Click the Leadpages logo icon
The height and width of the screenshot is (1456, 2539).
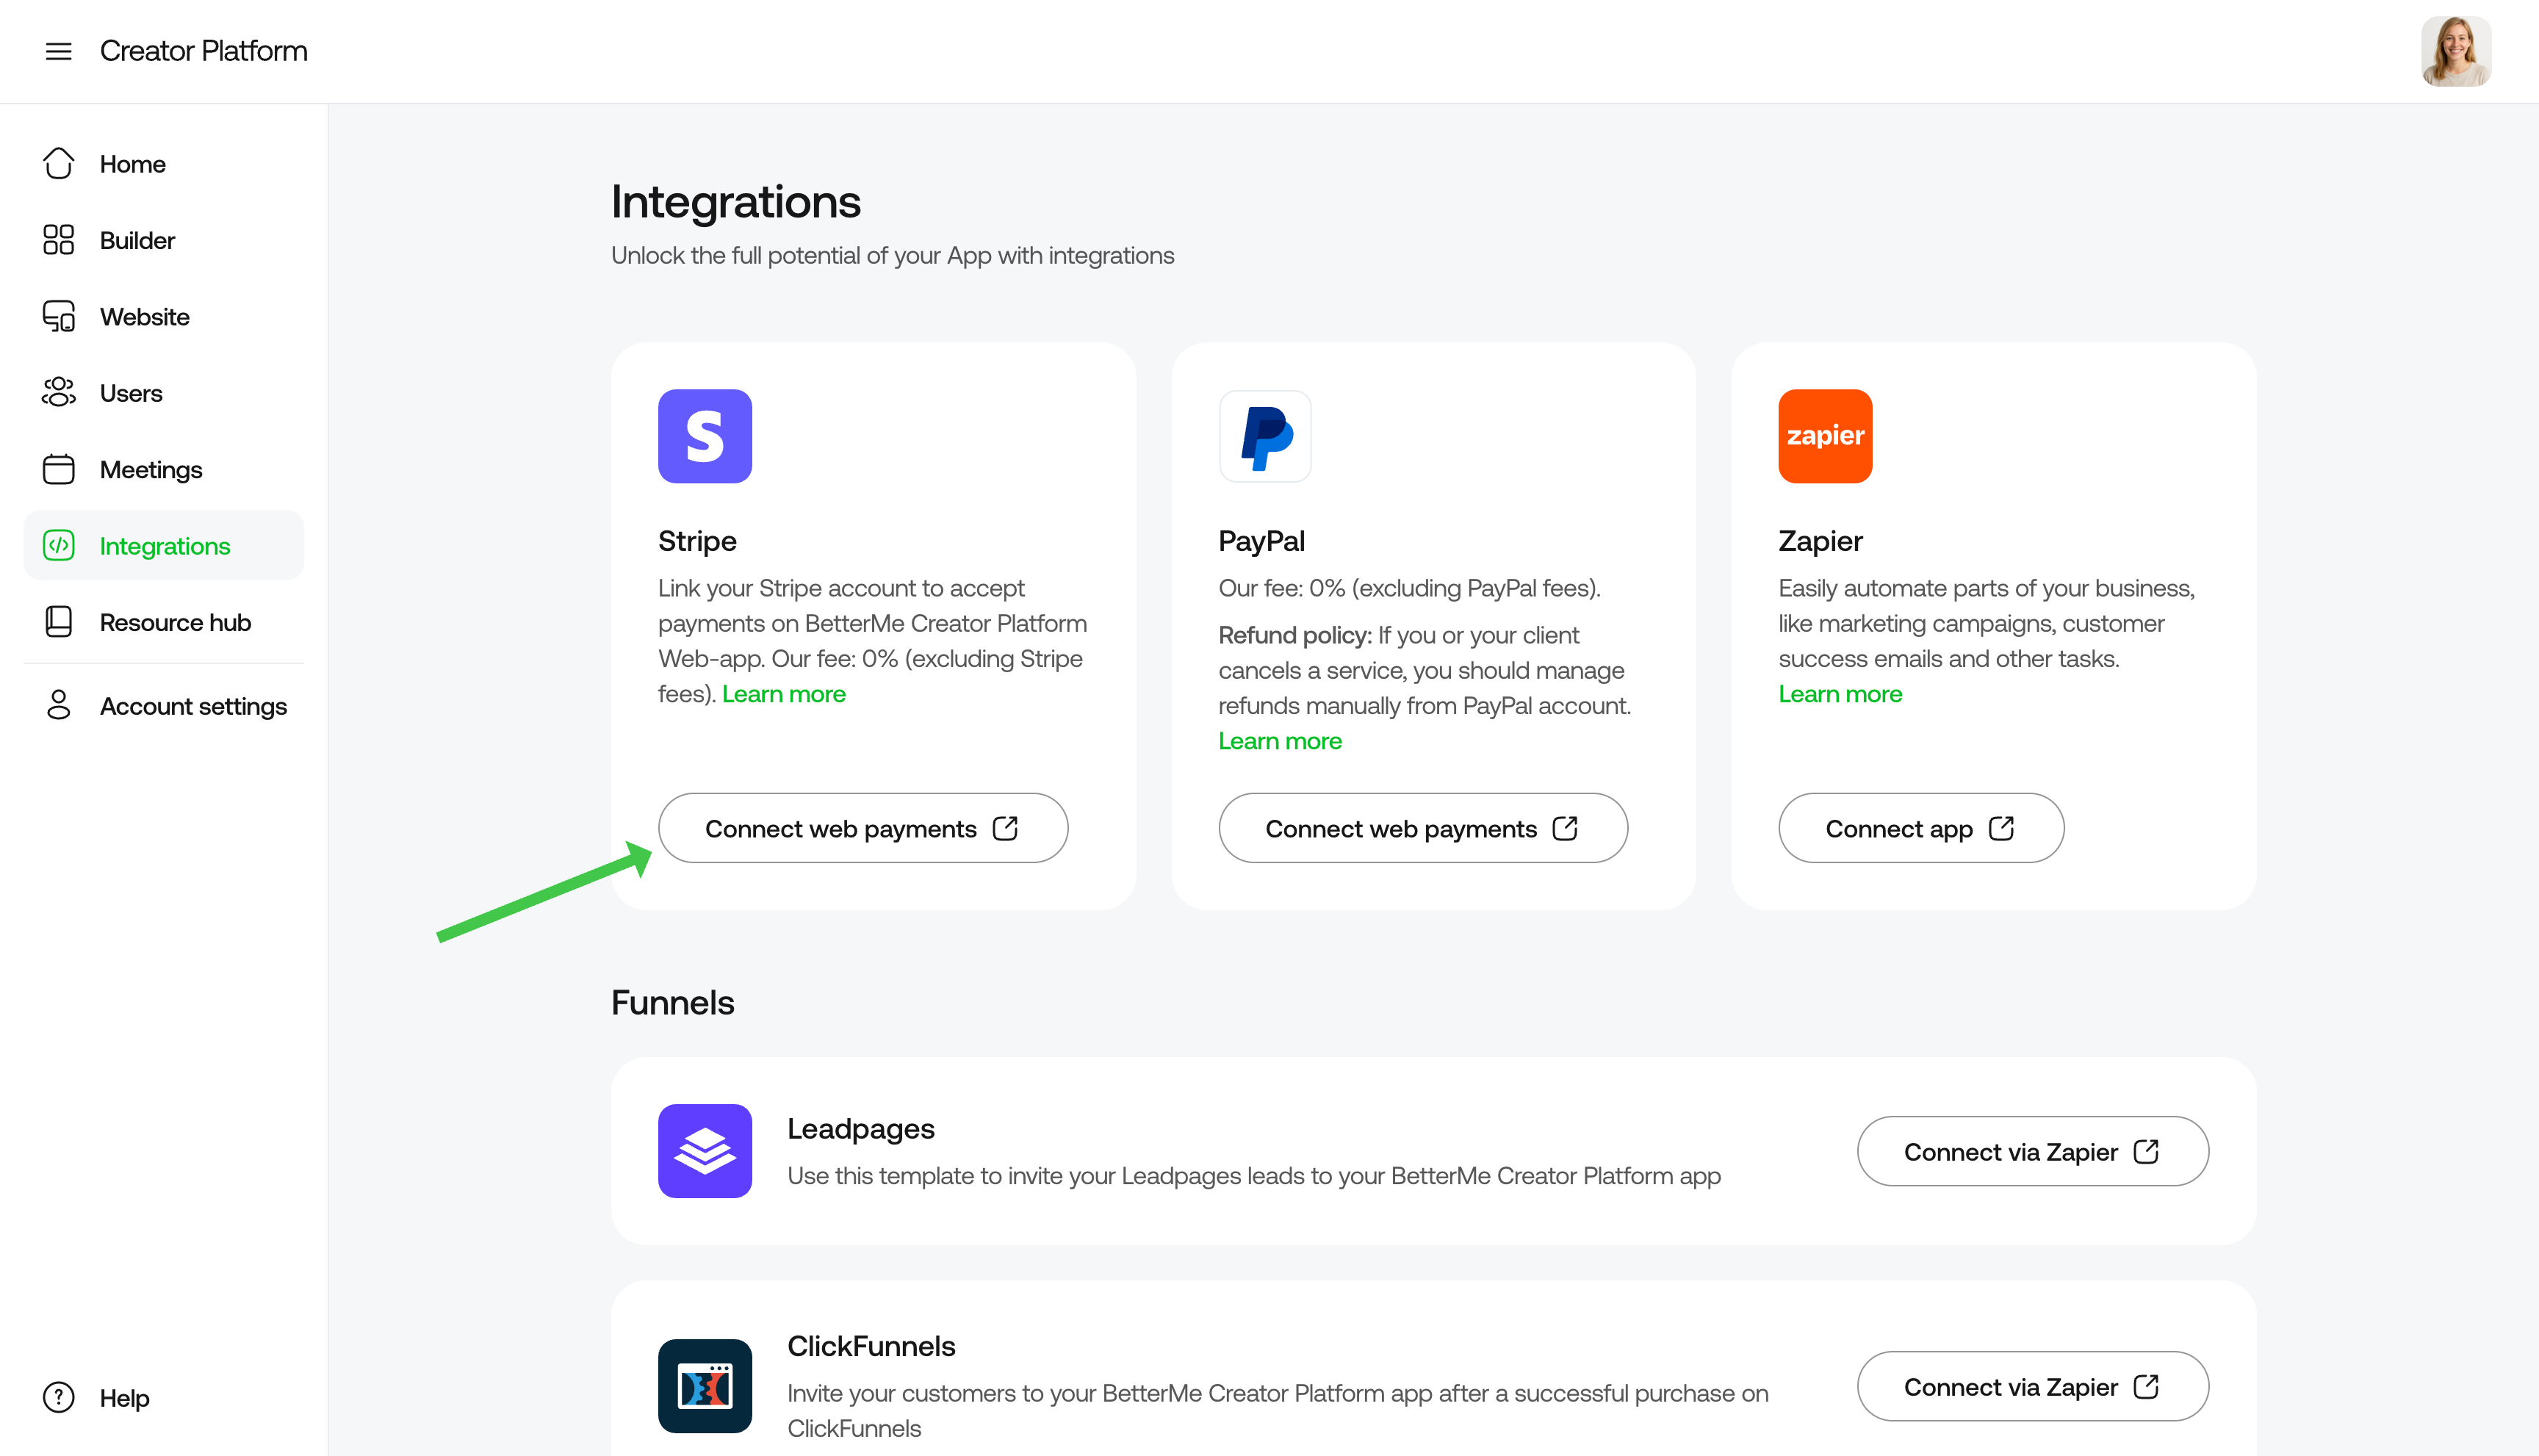click(x=705, y=1151)
